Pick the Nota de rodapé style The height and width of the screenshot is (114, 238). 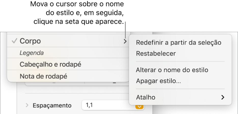point(44,76)
